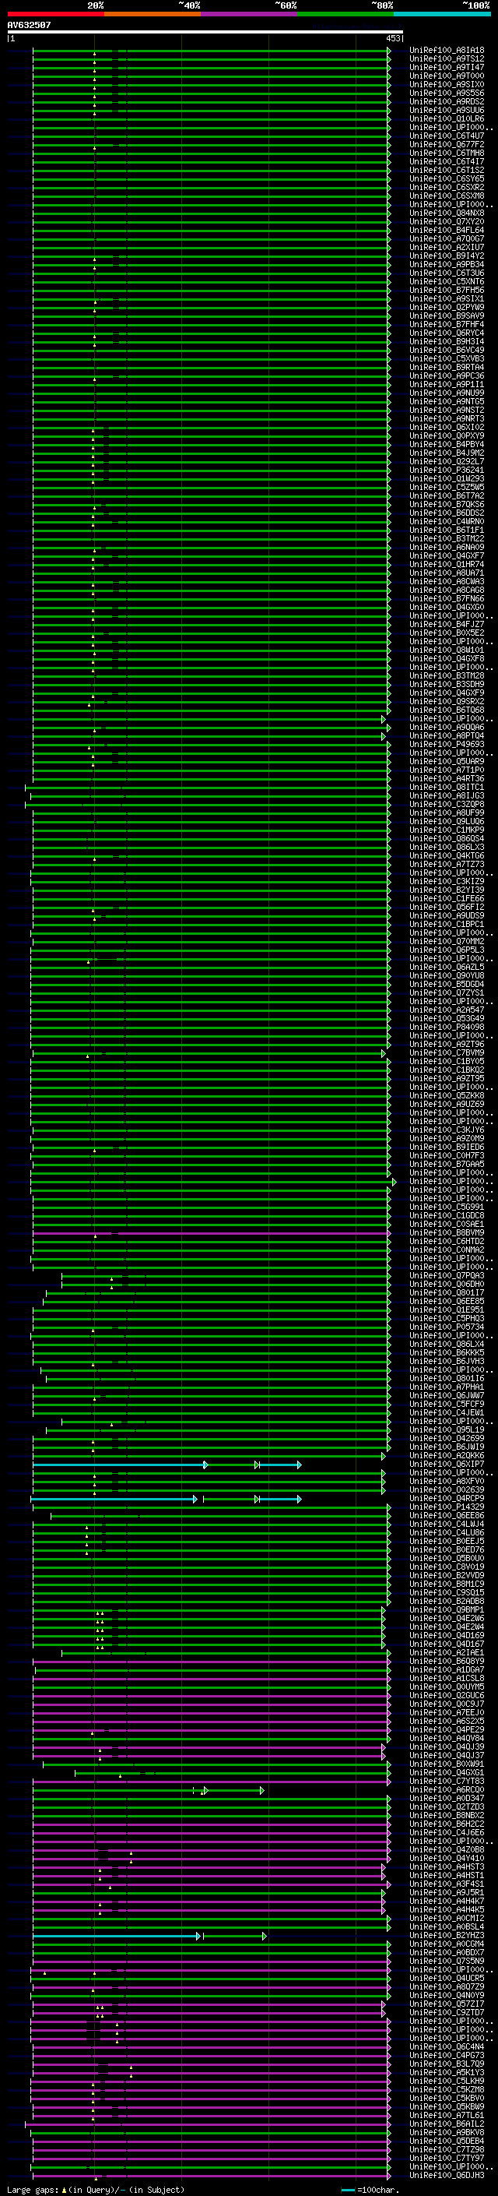The height and width of the screenshot is (2196, 498).
Task: Click the cyan alignment bar for Q6XIP7
Action: tap(119, 1465)
